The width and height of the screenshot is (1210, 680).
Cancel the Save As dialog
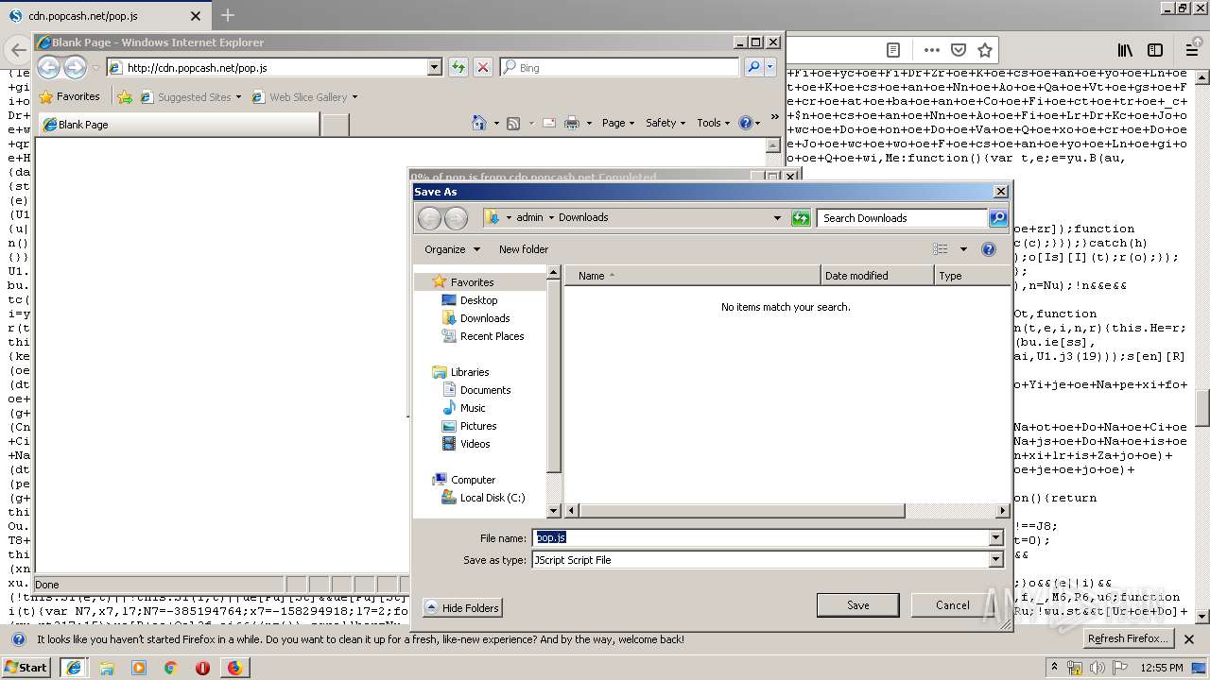click(952, 605)
